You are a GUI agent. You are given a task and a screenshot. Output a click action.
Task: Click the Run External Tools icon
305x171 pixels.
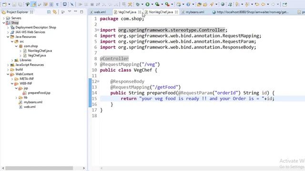coord(167,4)
